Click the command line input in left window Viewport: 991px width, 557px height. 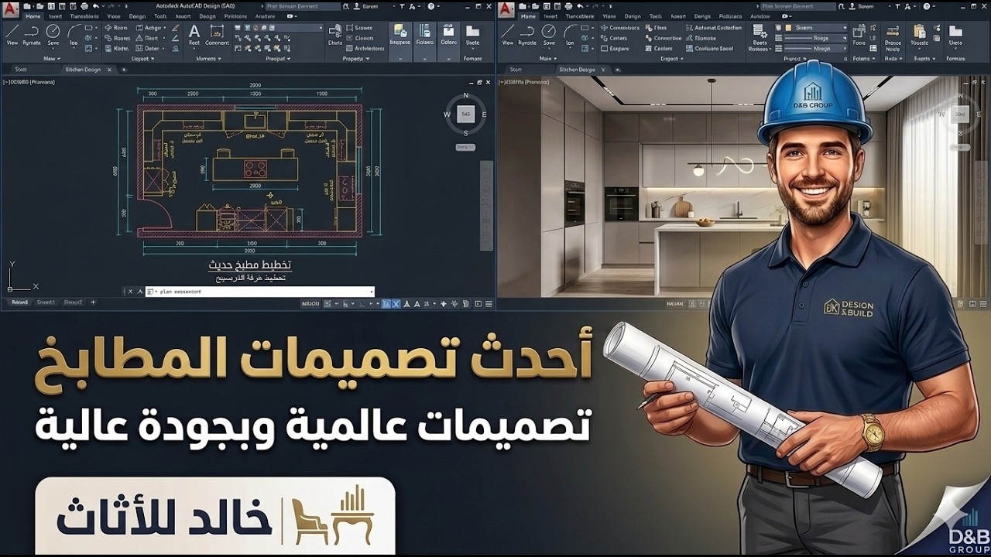point(259,292)
